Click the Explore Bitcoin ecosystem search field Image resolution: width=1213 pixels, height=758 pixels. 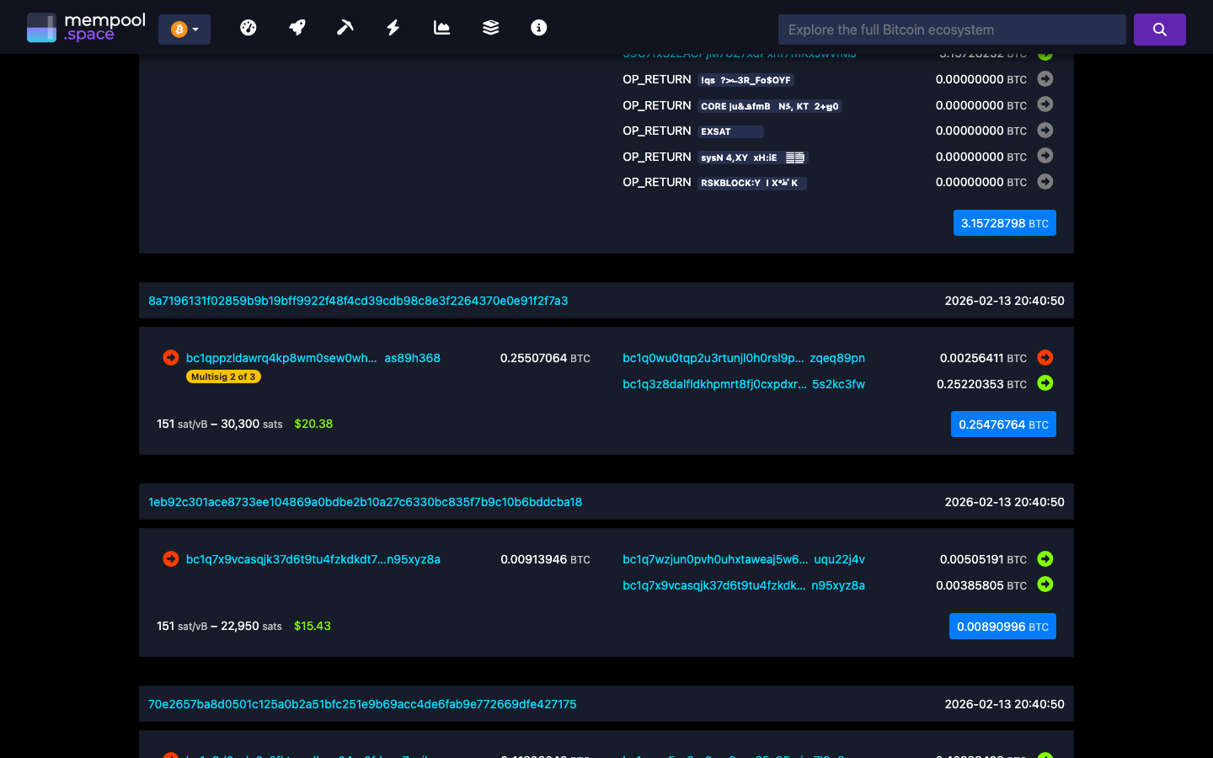point(952,29)
